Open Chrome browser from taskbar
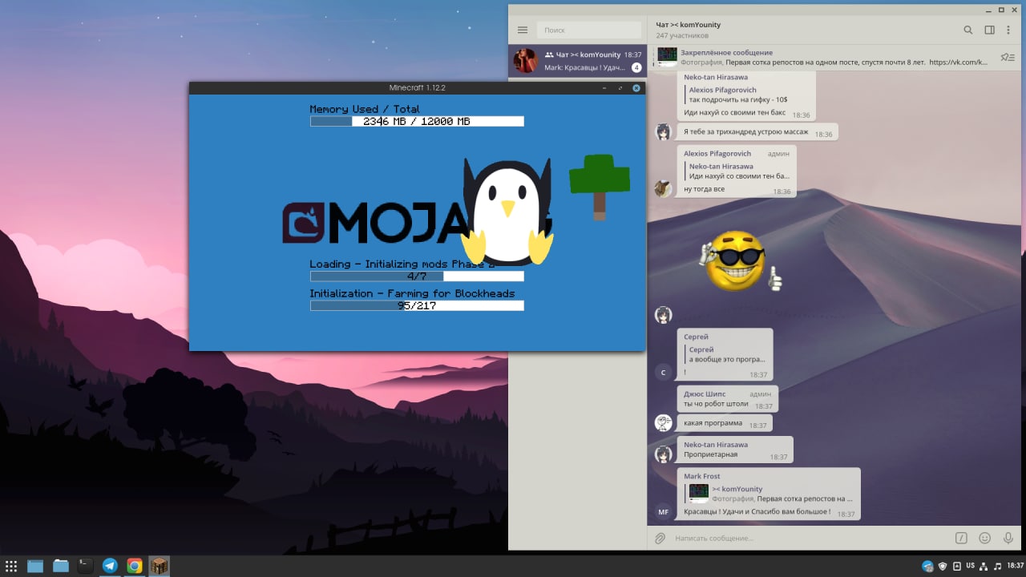 coord(135,566)
